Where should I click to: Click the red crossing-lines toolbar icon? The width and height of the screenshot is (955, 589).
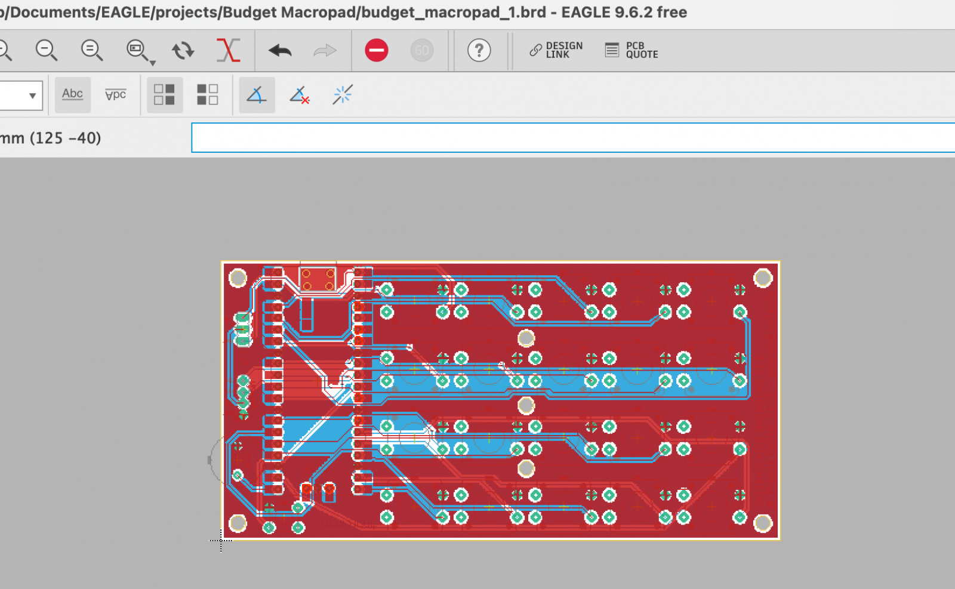tap(228, 50)
